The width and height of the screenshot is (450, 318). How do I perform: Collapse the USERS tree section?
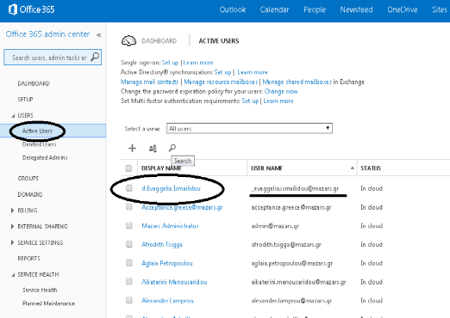(x=13, y=116)
